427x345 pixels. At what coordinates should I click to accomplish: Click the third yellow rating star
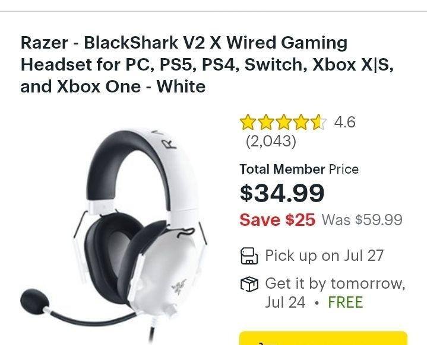283,122
